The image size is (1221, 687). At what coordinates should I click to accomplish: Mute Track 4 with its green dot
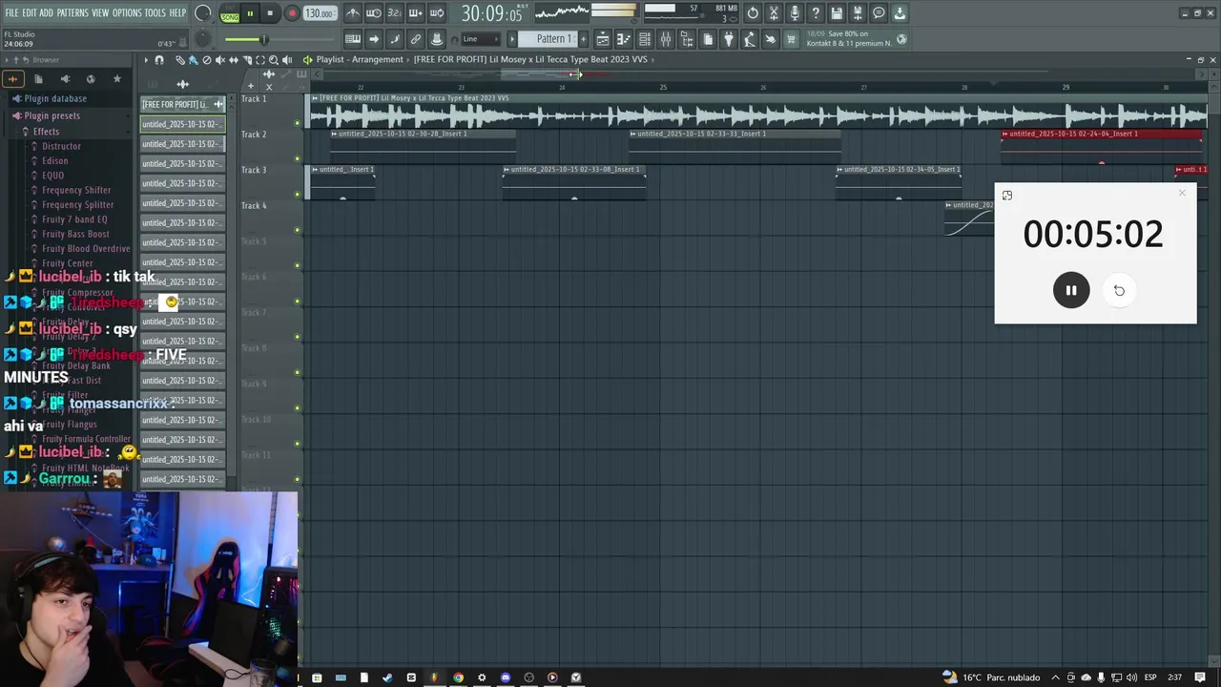pyautogui.click(x=298, y=230)
